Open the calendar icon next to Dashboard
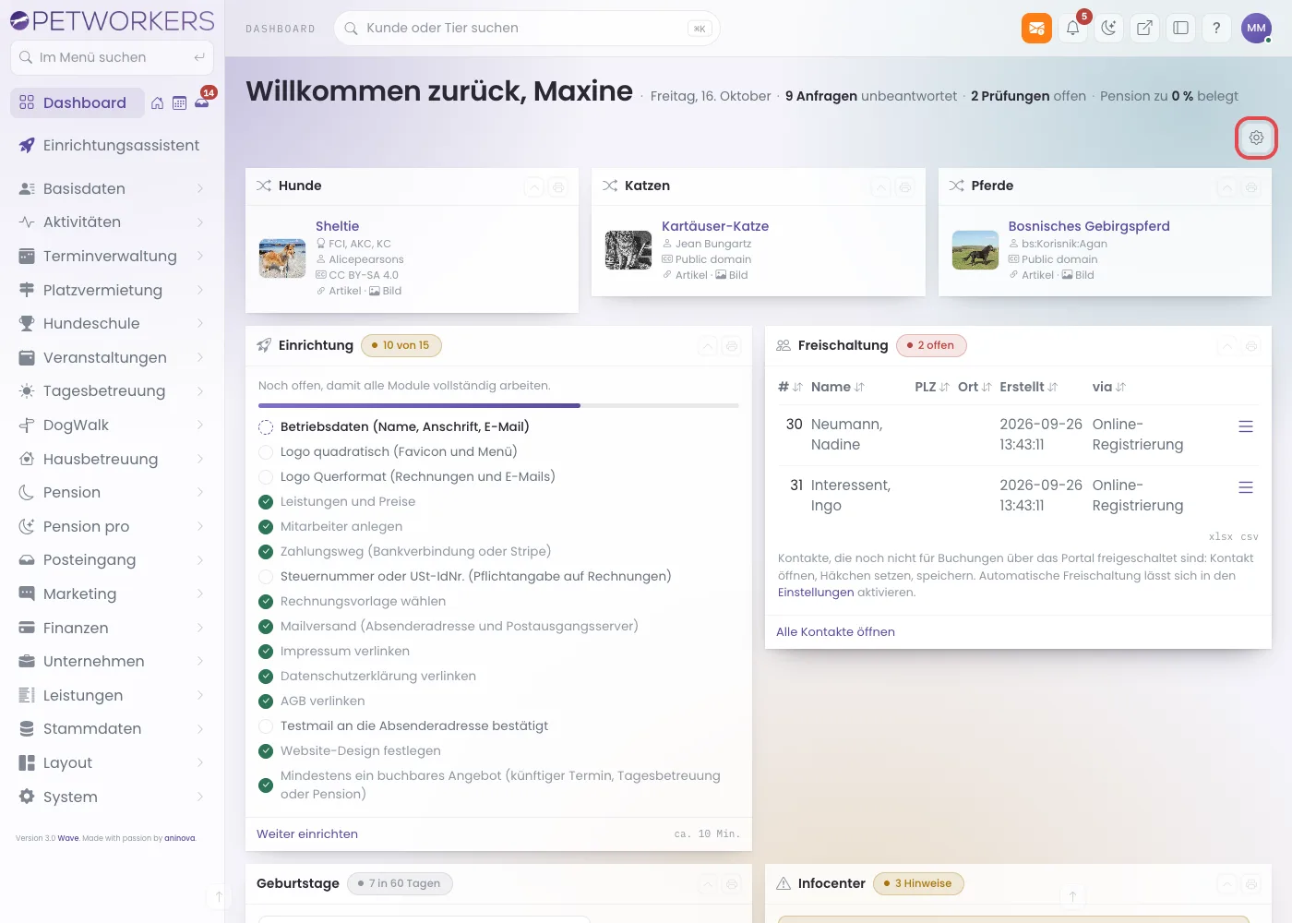The width and height of the screenshot is (1292, 923). coord(180,103)
